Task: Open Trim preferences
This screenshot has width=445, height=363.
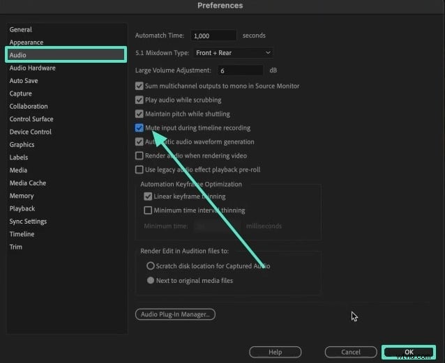Action: [15, 247]
